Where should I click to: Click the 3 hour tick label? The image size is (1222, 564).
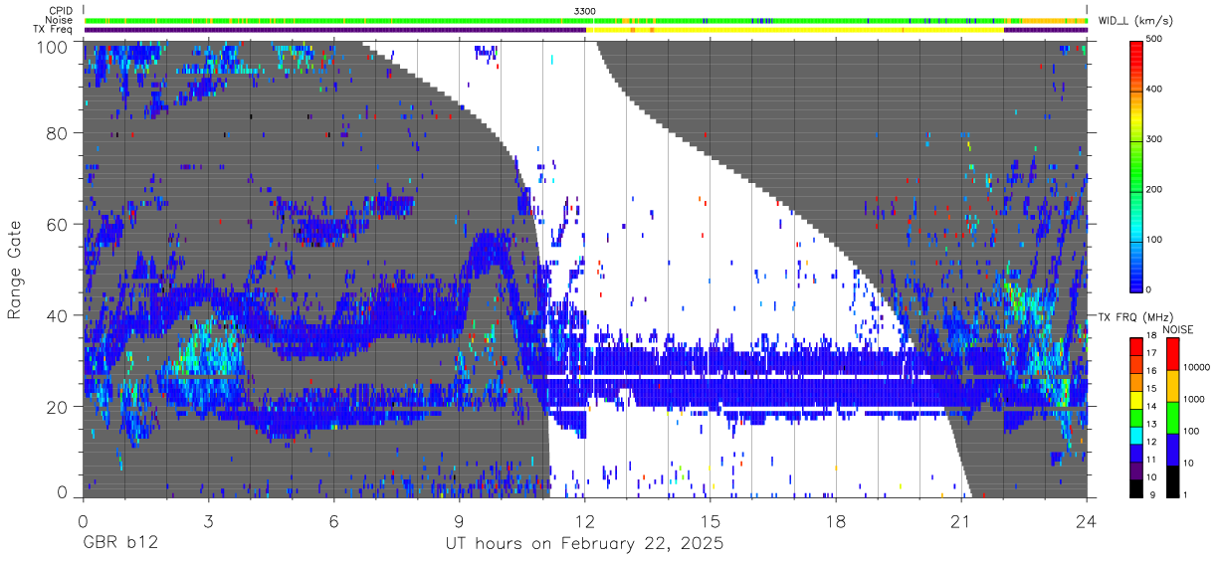click(x=208, y=520)
